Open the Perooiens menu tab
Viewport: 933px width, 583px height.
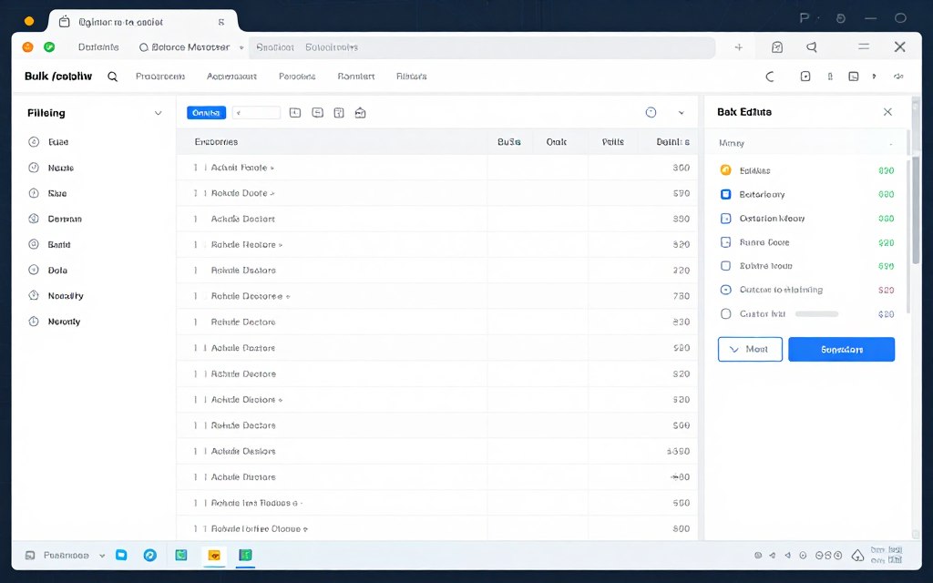pos(297,77)
